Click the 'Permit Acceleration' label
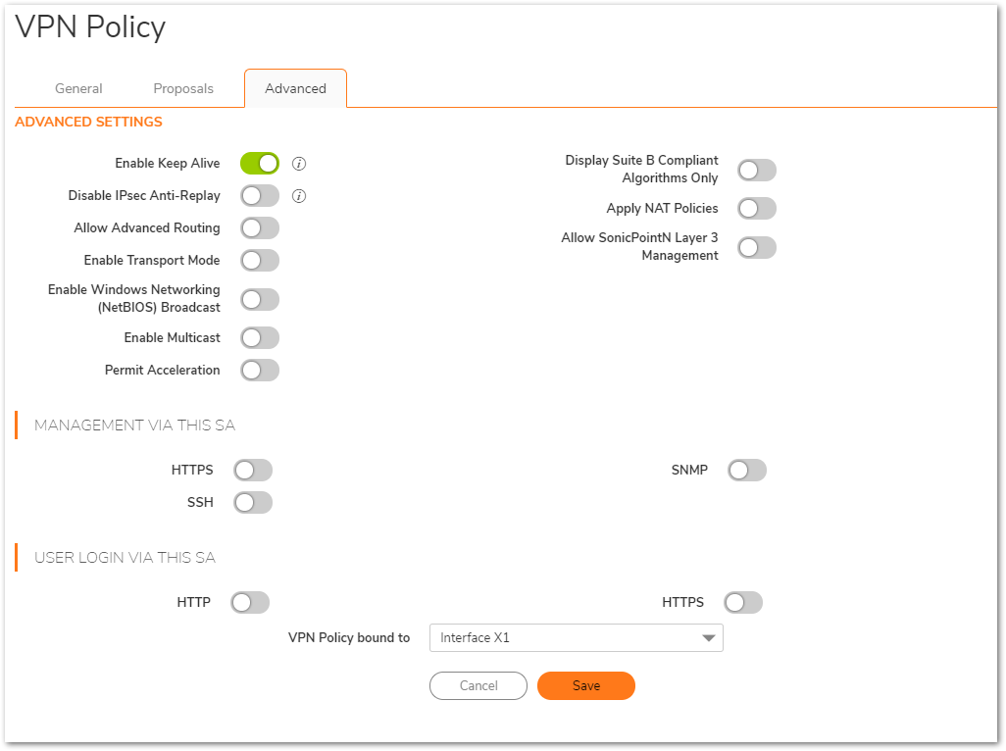Viewport: 1006px width, 751px height. point(163,370)
